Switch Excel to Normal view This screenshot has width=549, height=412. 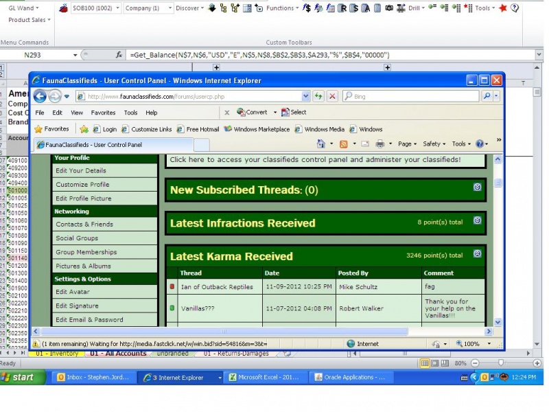coord(425,363)
